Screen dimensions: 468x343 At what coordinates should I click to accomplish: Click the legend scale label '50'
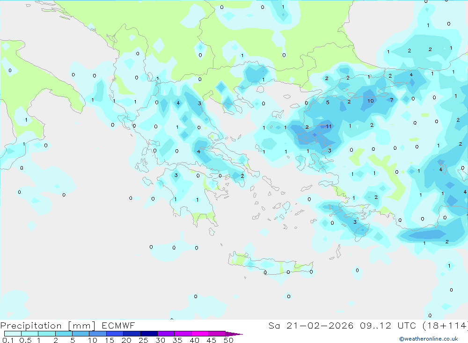[228, 340]
